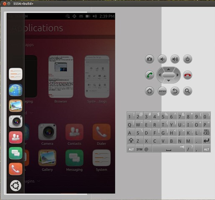Click the green call button
The height and width of the screenshot is (200, 215).
tap(149, 75)
